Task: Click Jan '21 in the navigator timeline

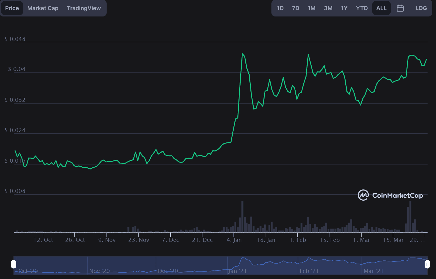Action: coord(237,271)
